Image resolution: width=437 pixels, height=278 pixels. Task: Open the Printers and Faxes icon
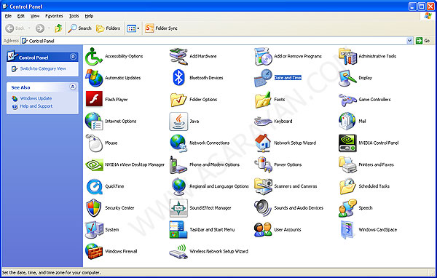point(347,164)
